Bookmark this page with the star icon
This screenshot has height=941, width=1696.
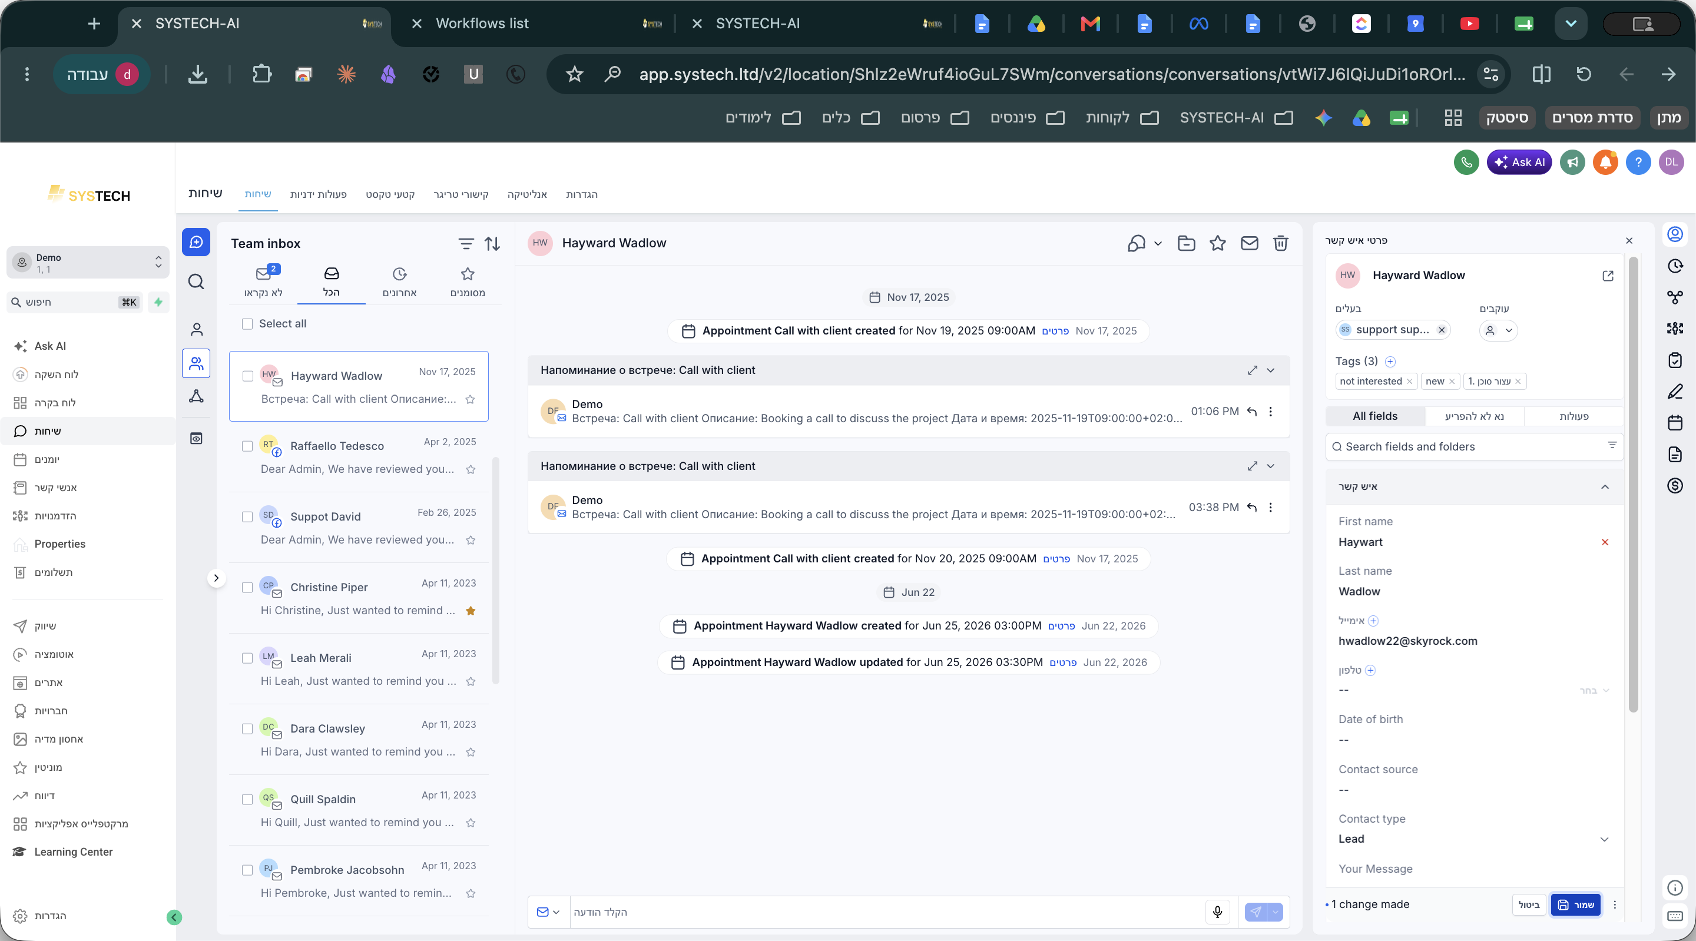click(575, 74)
